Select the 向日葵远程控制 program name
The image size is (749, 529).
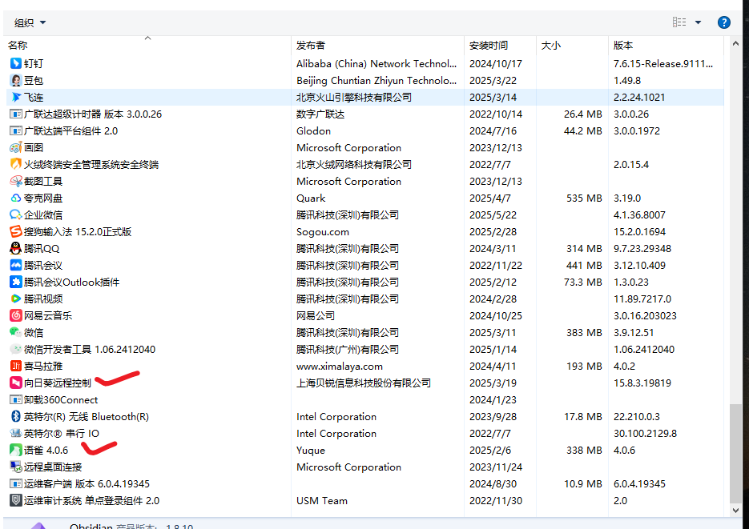pos(58,383)
